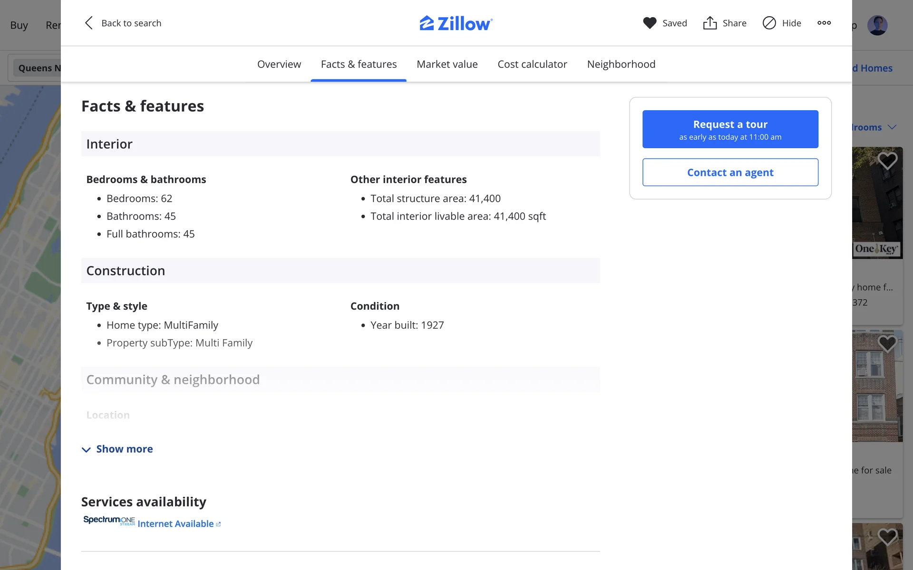The height and width of the screenshot is (570, 913).
Task: Switch to the Market value tab
Action: (x=447, y=64)
